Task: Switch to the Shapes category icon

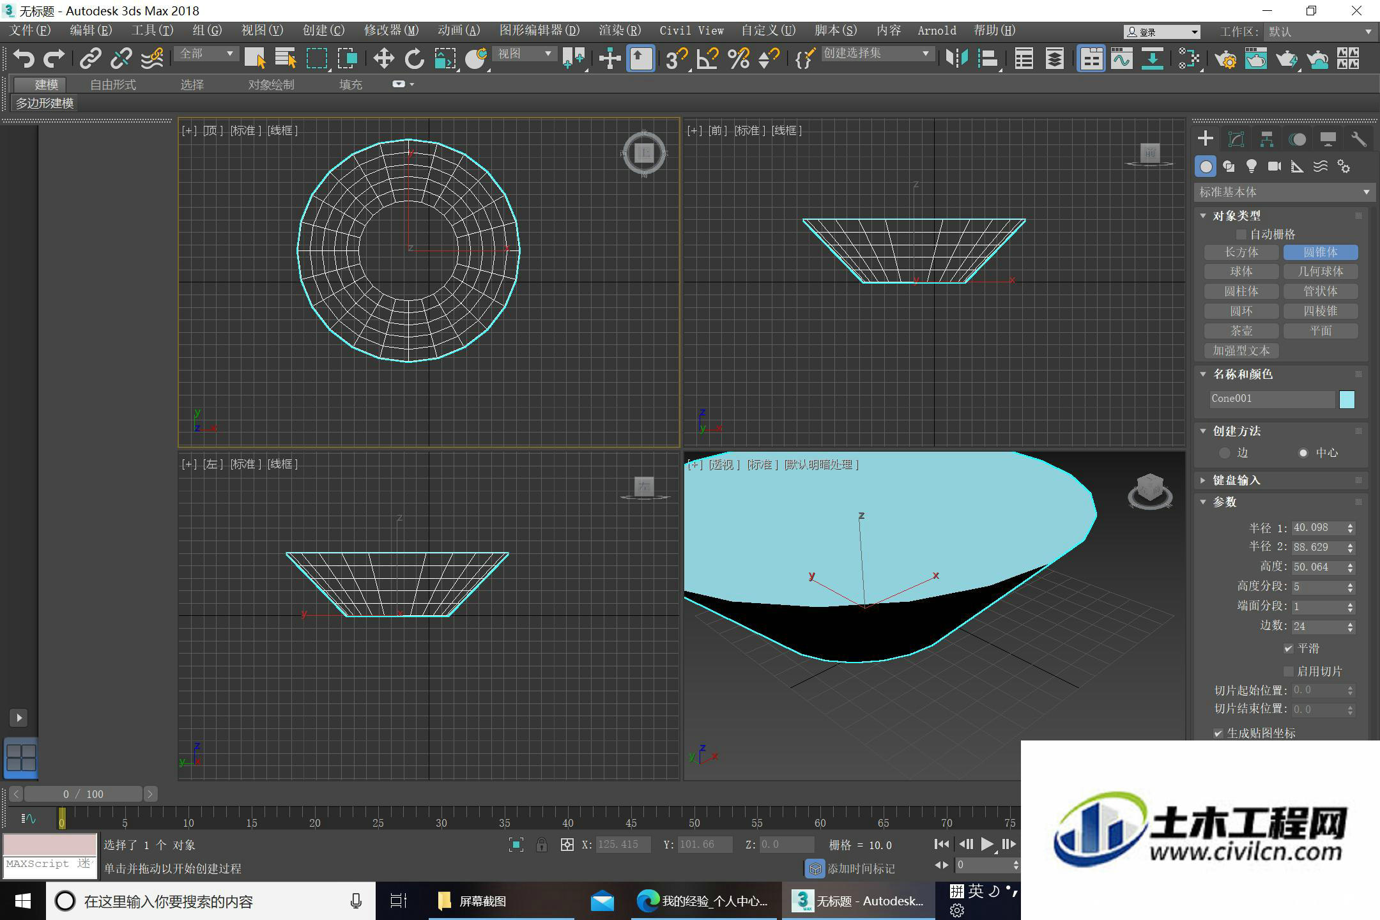Action: (x=1229, y=167)
